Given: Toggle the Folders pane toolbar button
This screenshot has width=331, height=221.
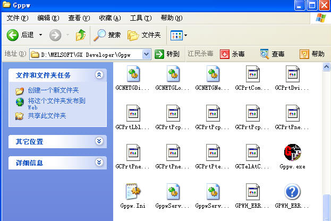Looking at the screenshot, I should point(144,35).
